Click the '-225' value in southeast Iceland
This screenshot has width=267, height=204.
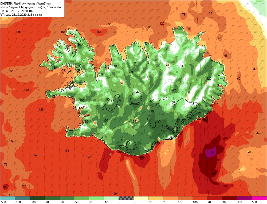(x=199, y=113)
